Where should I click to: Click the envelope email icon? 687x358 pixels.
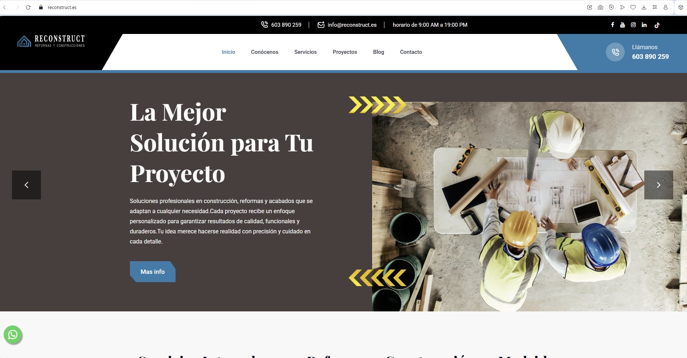321,25
